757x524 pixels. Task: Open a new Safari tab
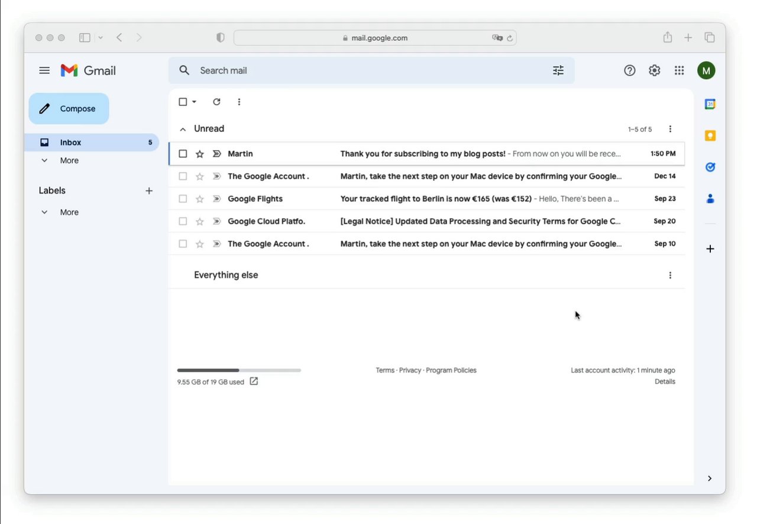click(x=688, y=38)
